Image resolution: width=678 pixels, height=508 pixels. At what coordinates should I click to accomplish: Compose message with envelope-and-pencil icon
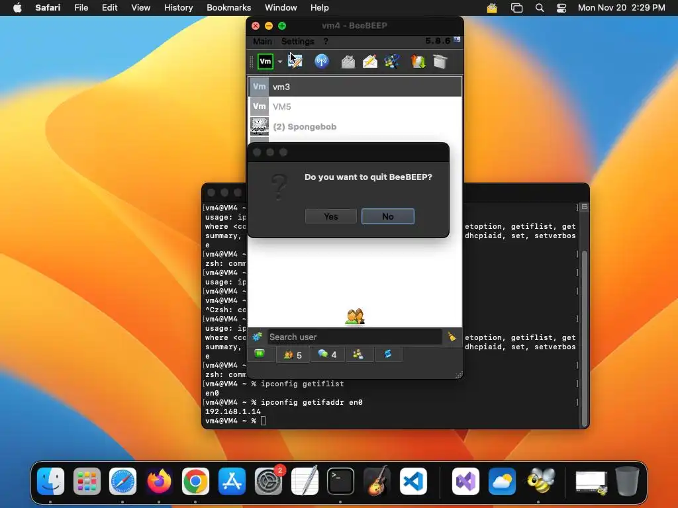[369, 62]
